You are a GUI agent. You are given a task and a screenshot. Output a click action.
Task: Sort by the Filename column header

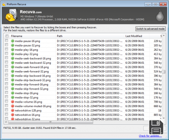coord(33,36)
